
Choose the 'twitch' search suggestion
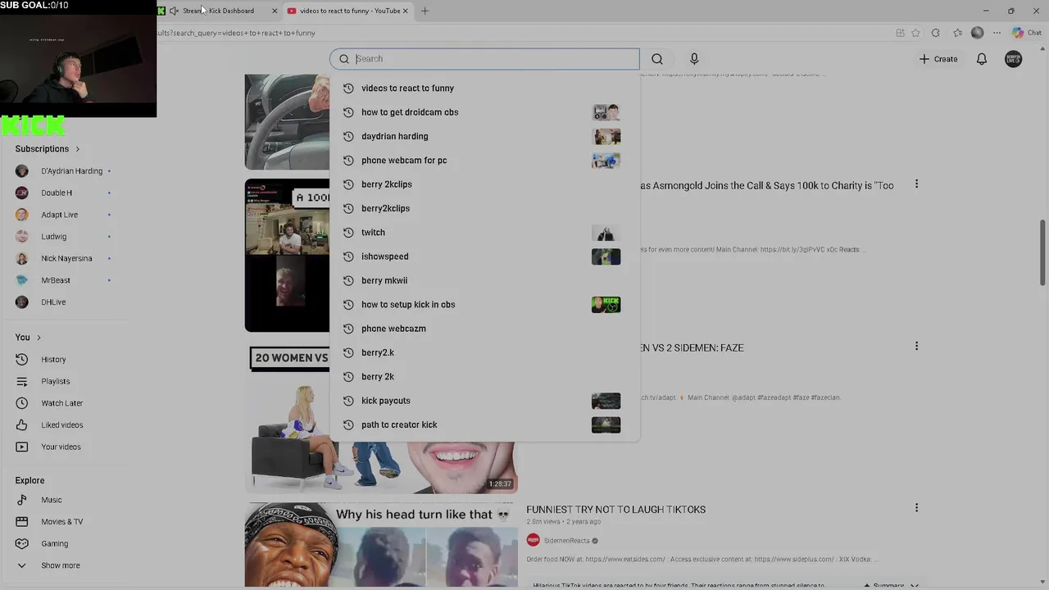click(484, 233)
